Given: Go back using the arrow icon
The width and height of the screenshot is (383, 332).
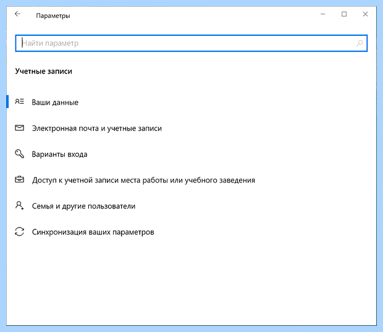Looking at the screenshot, I should click(x=17, y=14).
